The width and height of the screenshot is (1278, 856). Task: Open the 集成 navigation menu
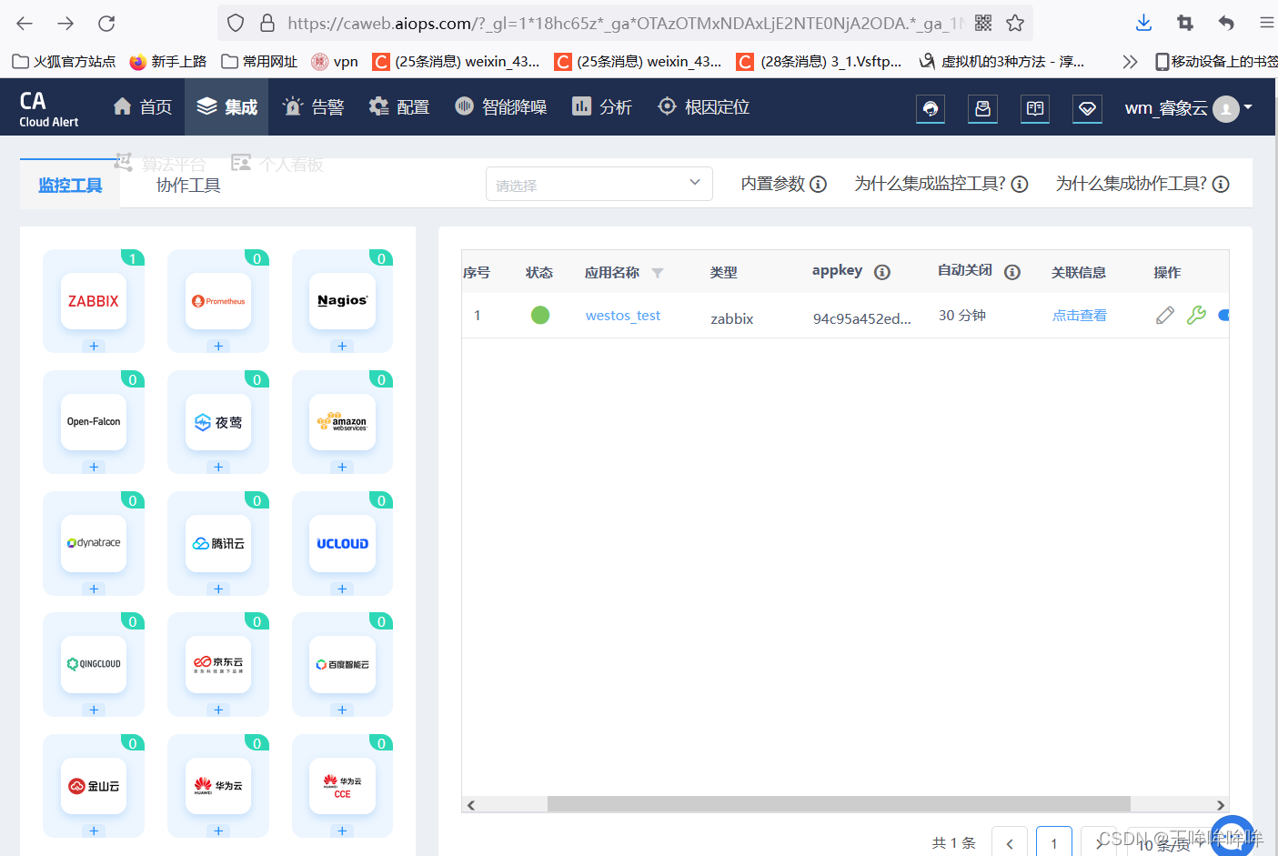point(226,107)
